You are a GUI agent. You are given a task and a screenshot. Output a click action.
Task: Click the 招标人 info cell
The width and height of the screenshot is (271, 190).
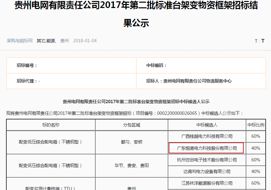click(x=189, y=81)
